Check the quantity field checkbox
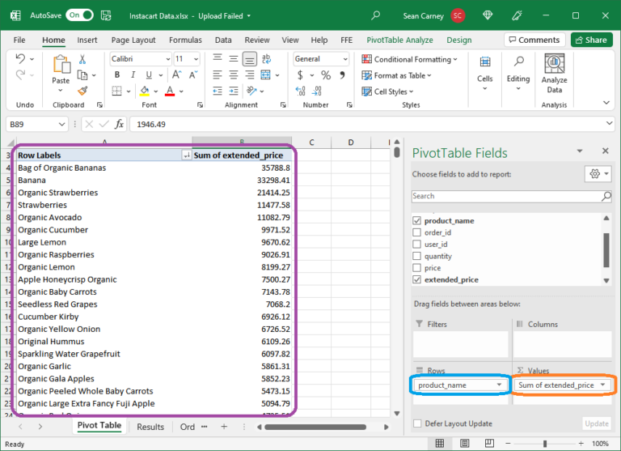The image size is (621, 451). click(417, 256)
